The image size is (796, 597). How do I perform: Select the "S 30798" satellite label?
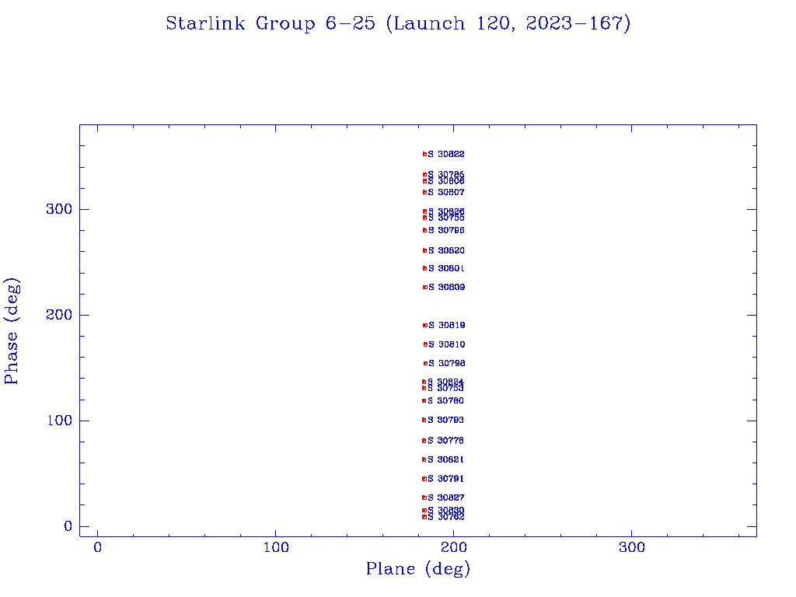(447, 363)
